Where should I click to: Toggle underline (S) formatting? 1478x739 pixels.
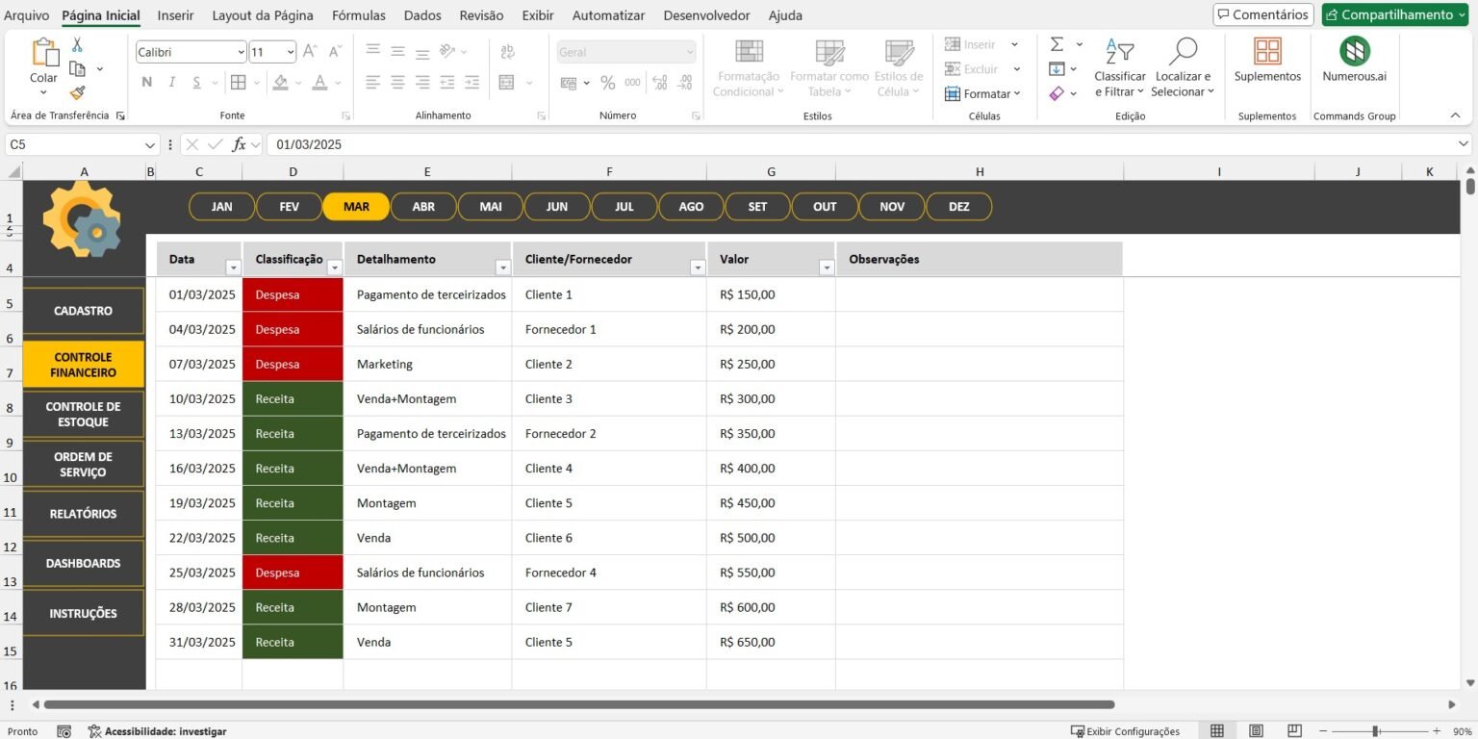pos(197,83)
